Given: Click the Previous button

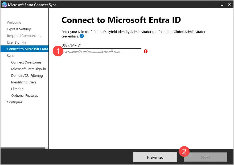Looking at the screenshot, I should pos(155,157).
